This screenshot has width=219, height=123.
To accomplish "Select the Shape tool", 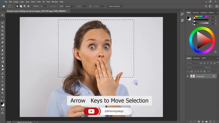I will tap(2, 85).
